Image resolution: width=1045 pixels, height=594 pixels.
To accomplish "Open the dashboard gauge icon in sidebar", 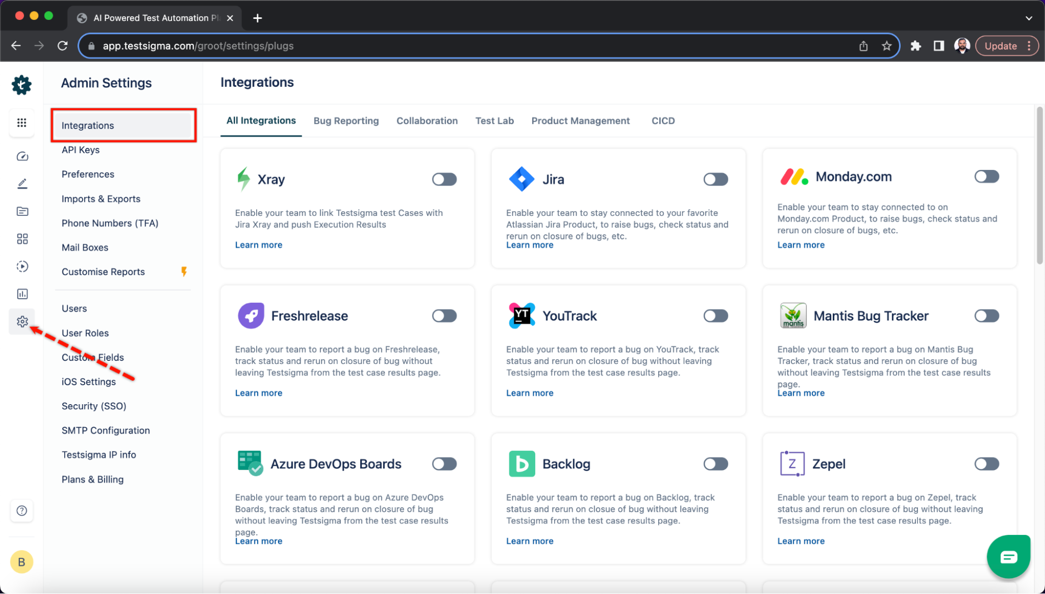I will pyautogui.click(x=22, y=156).
